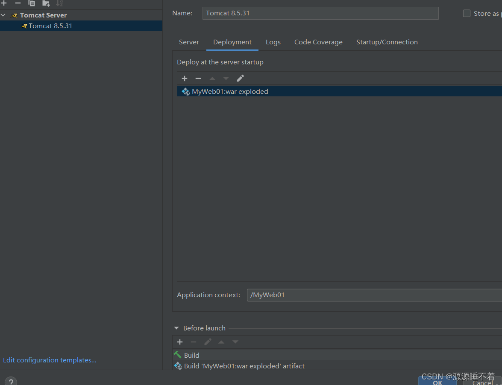502x385 pixels.
Task: Click the artifact build icon in Before launch
Action: (x=178, y=366)
